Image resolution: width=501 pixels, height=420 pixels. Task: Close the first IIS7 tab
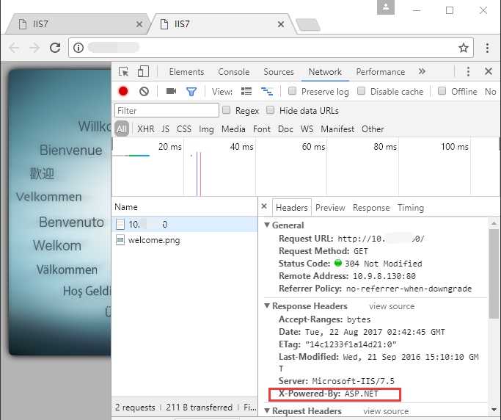click(139, 24)
